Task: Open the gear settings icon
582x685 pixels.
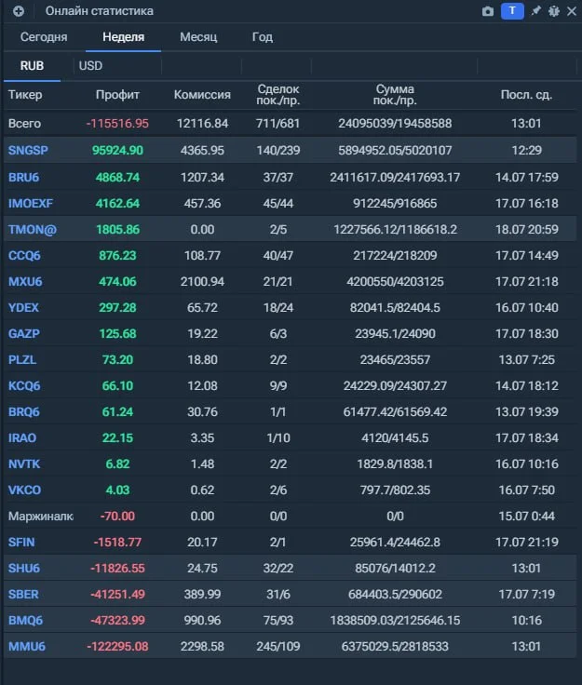Action: click(x=554, y=11)
